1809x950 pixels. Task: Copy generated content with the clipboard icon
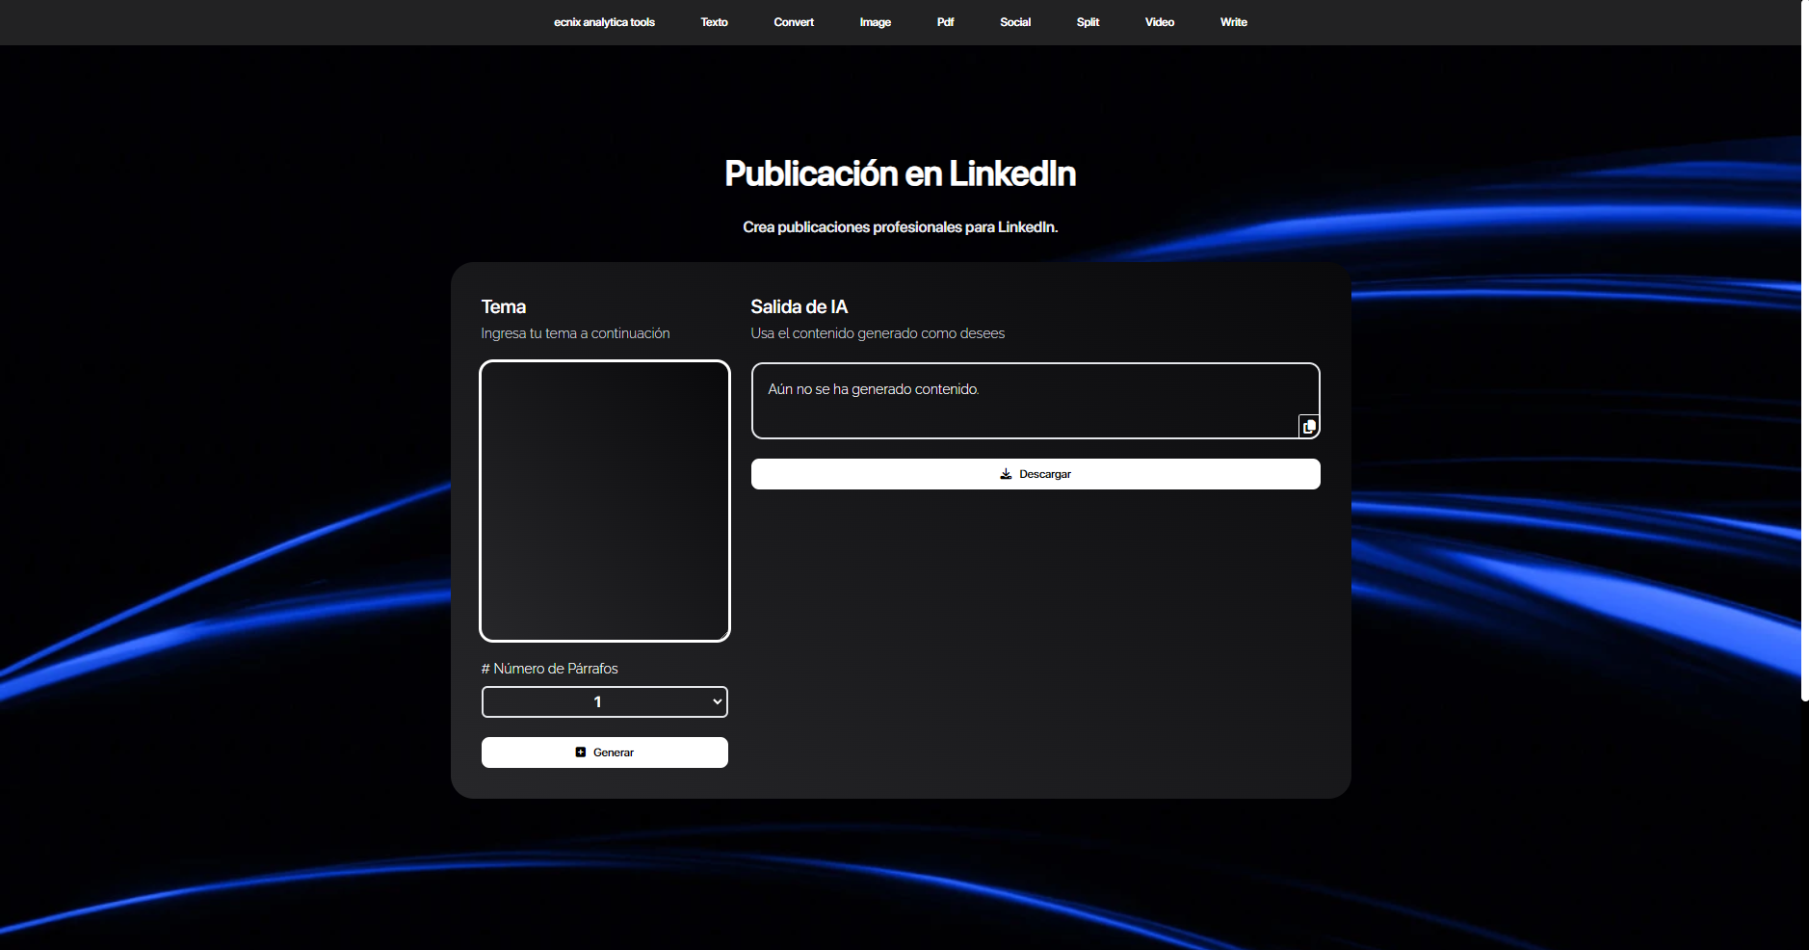tap(1309, 426)
